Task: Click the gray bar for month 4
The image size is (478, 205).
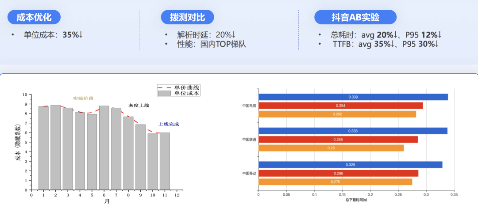Action: [80, 151]
